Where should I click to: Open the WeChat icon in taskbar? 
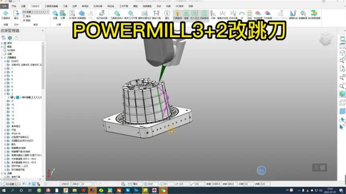(x=163, y=190)
